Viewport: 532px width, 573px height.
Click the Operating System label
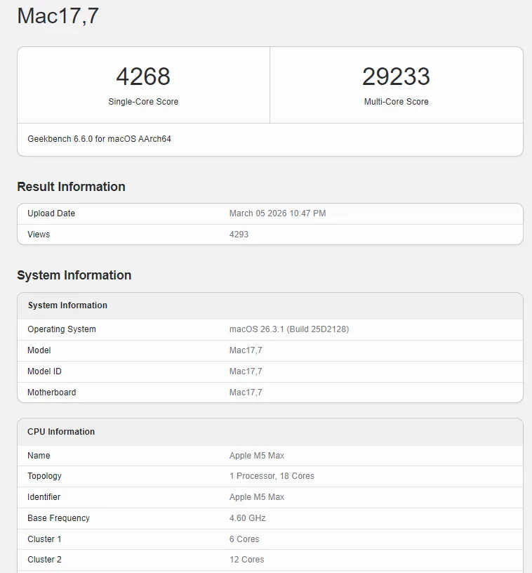[x=62, y=329]
